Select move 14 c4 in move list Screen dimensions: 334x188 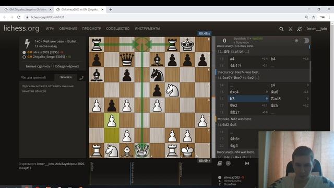pyautogui.click(x=289, y=85)
